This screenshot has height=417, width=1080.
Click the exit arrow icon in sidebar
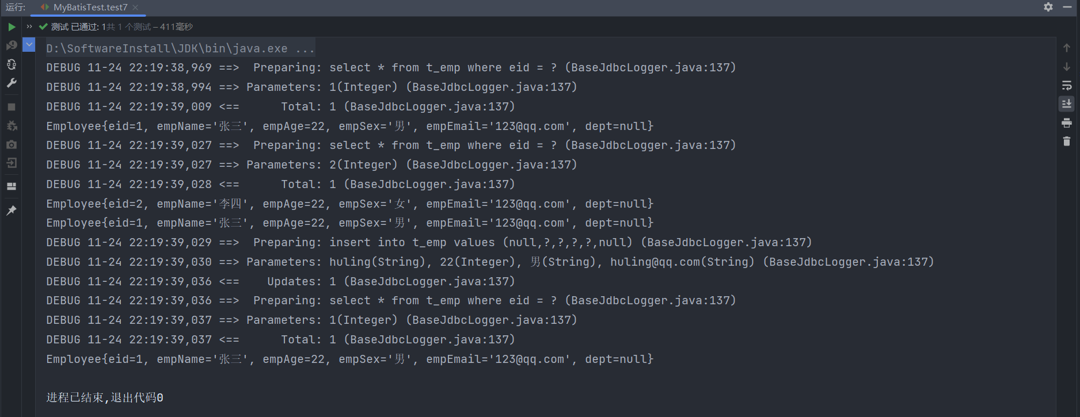12,163
